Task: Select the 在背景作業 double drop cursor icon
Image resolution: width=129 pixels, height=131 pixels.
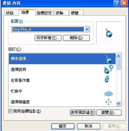Action: (107, 79)
